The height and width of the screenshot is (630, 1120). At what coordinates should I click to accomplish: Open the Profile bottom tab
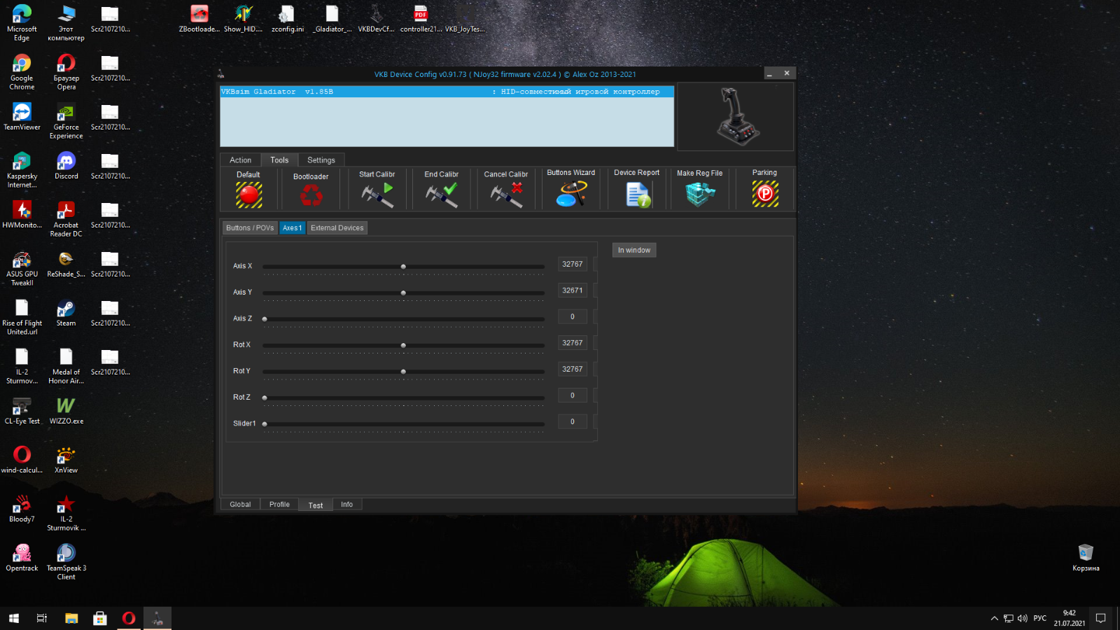(279, 505)
